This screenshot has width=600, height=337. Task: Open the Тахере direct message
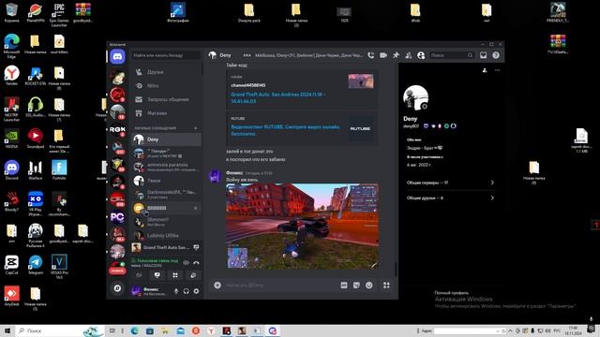pyautogui.click(x=166, y=181)
